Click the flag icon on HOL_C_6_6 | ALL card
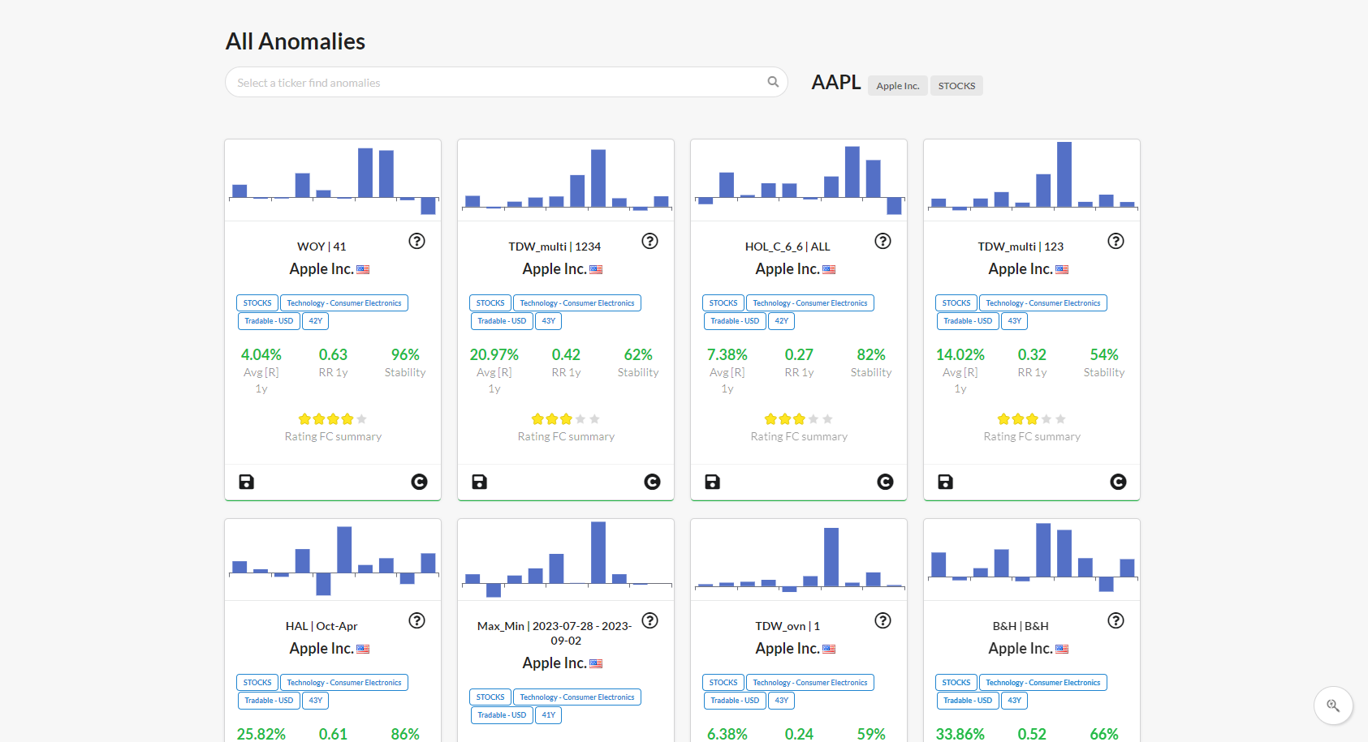 [x=829, y=269]
